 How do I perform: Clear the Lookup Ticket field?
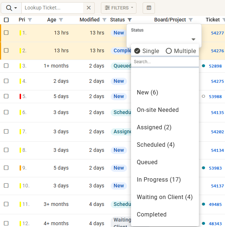(89, 8)
